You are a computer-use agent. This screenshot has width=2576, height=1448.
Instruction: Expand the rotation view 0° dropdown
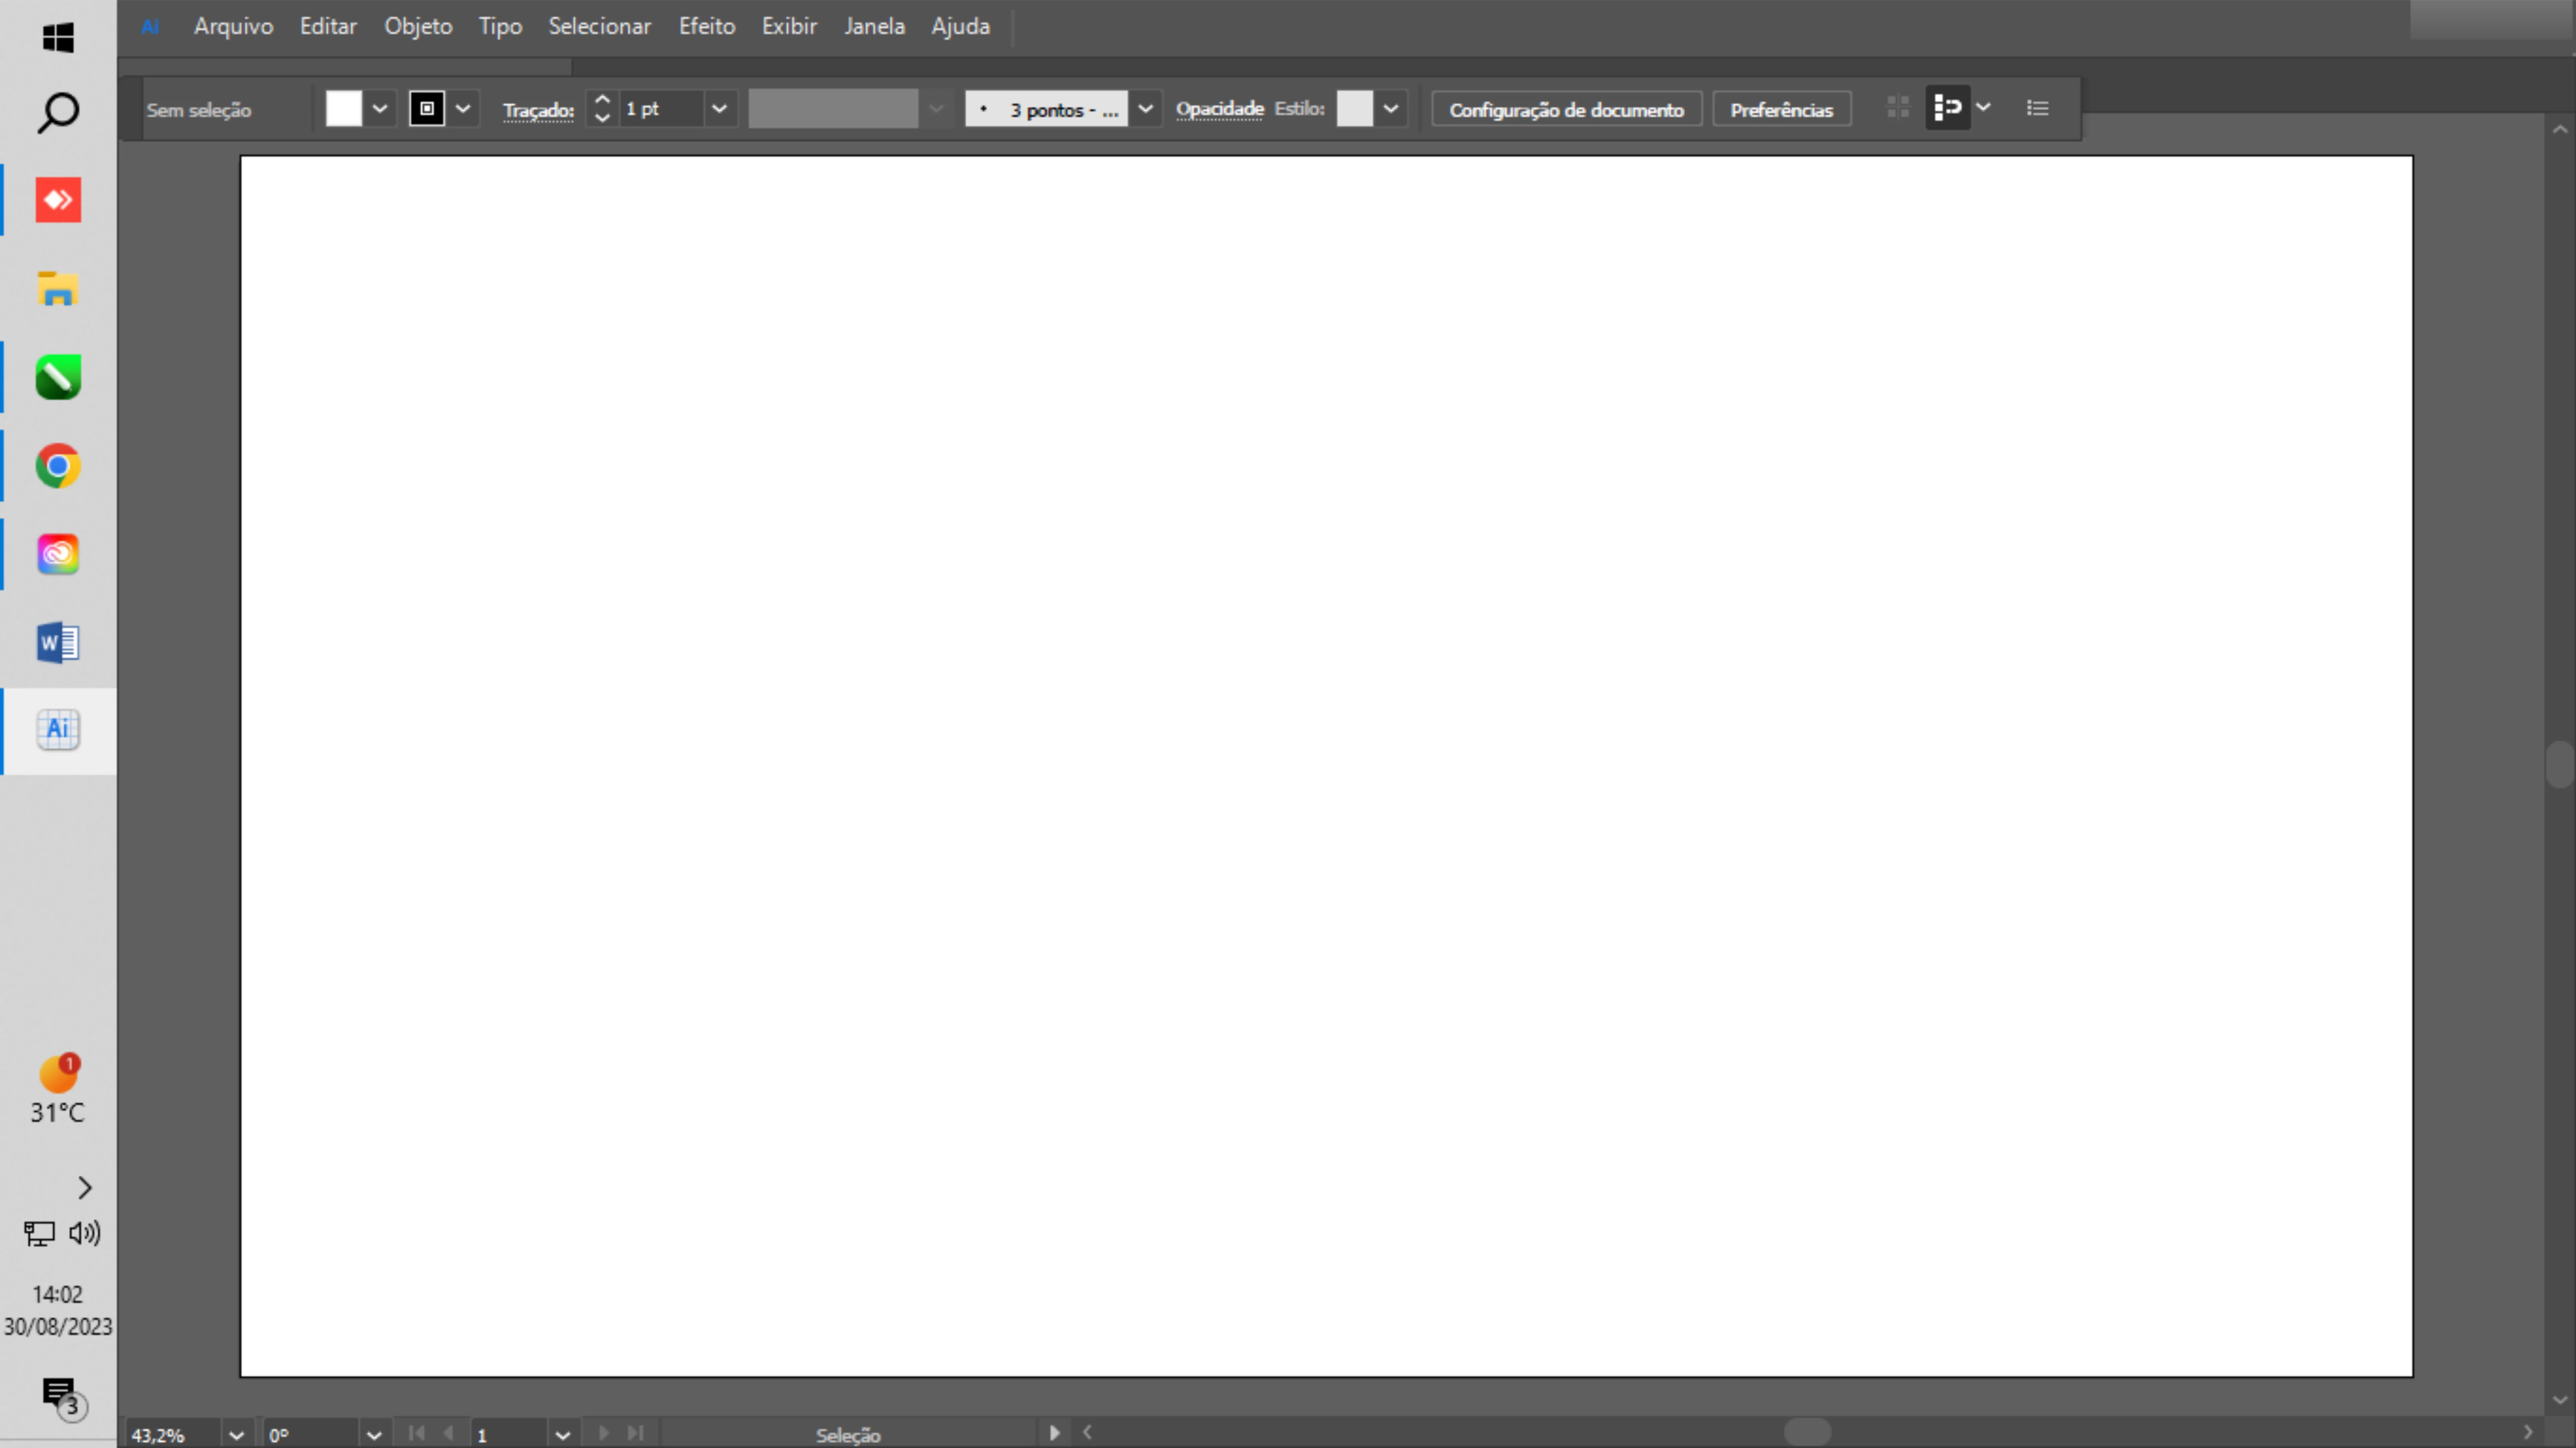point(373,1435)
